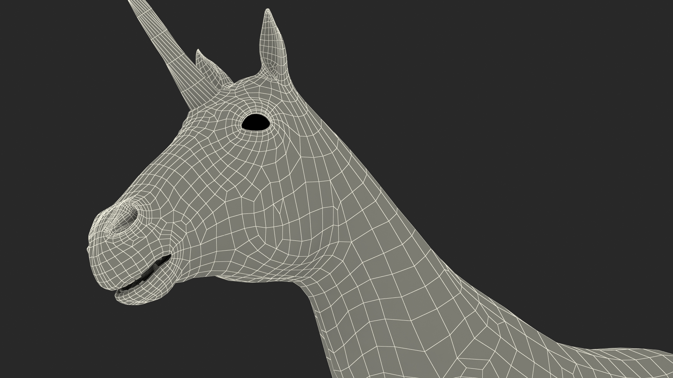Select the unicorn's black eye socket
The height and width of the screenshot is (378, 673).
coord(256,122)
